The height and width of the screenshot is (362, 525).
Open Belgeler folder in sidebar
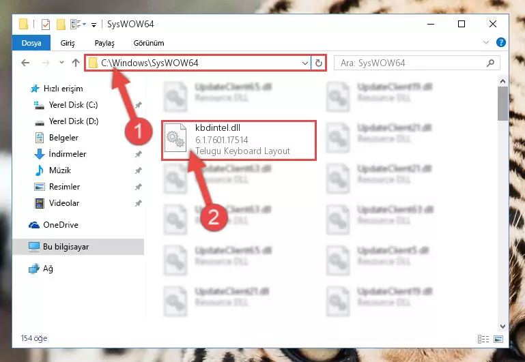pos(63,138)
